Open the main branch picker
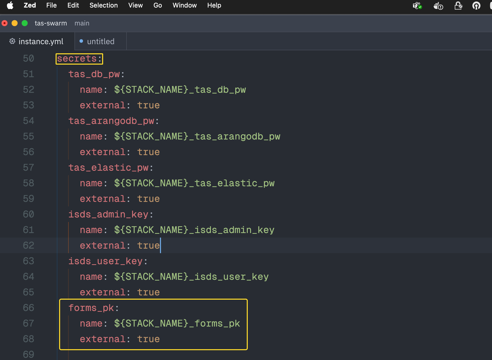This screenshot has width=492, height=360. [82, 23]
